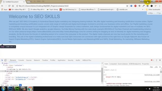
Task: Open Astrum WordPress bookmark
Action: [87, 10]
